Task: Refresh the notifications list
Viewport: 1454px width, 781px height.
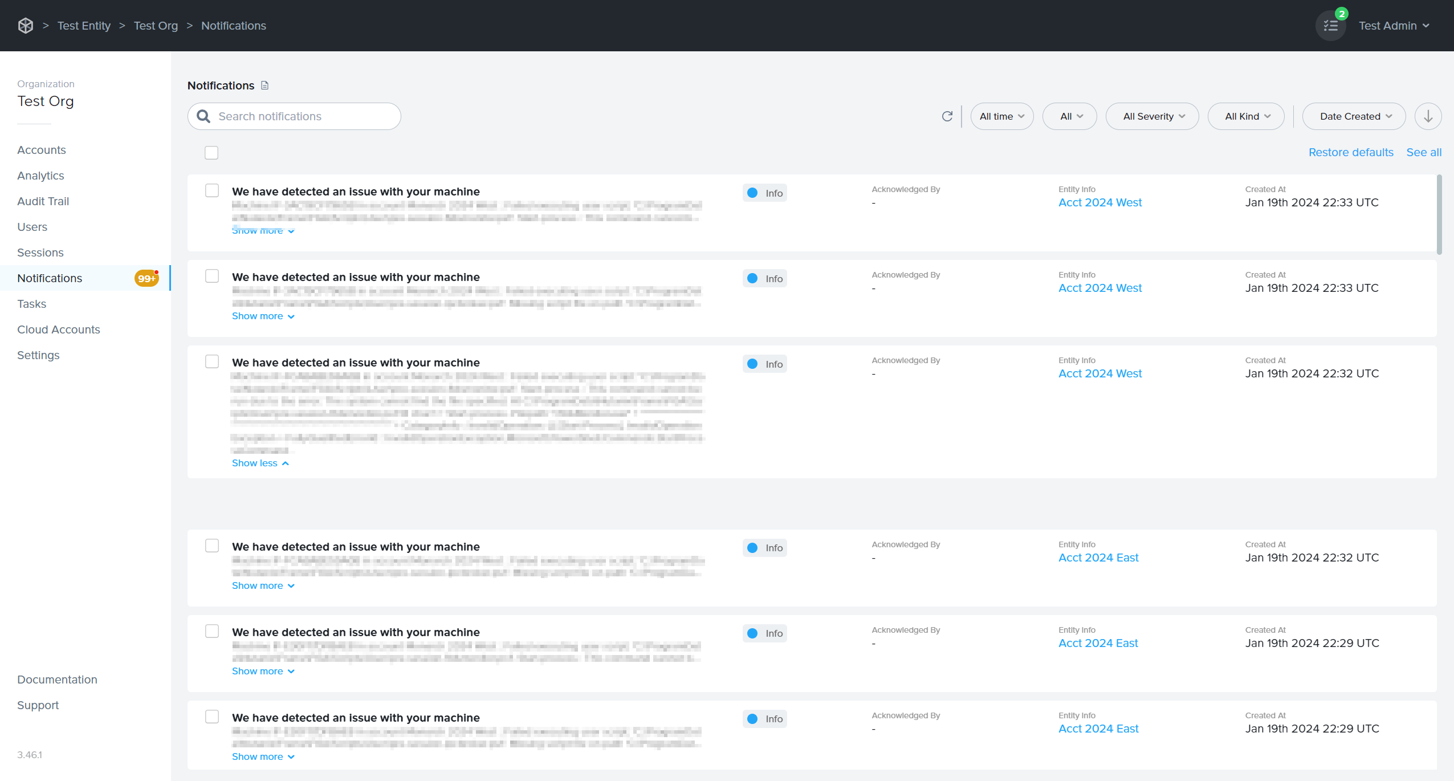Action: 947,116
